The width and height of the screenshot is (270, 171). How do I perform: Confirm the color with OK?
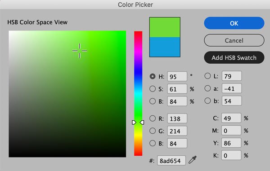[x=234, y=23]
